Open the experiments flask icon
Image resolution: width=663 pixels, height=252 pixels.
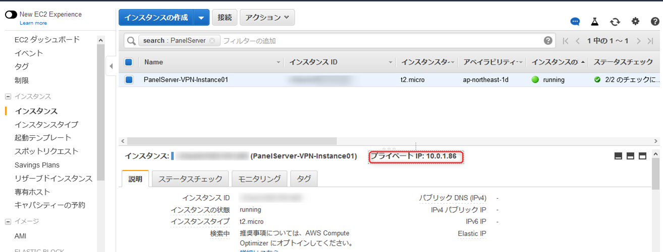pos(595,22)
